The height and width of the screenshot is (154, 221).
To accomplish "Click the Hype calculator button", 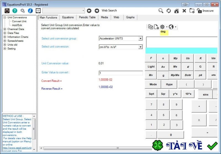I will coord(169,84).
